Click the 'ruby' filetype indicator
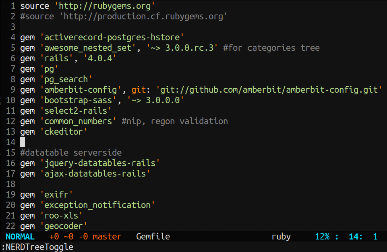 pos(281,237)
